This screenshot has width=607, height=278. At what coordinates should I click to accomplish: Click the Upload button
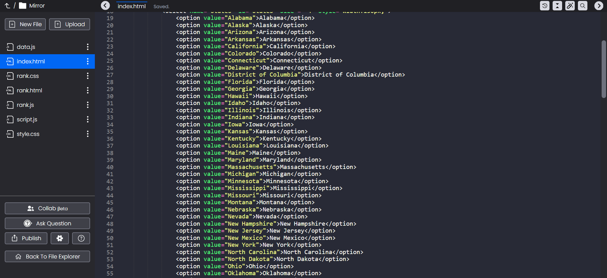70,24
